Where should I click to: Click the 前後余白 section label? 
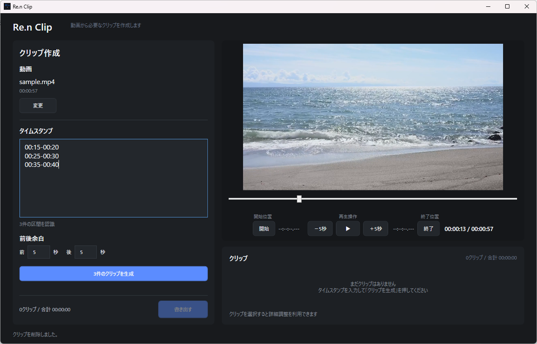click(x=32, y=239)
